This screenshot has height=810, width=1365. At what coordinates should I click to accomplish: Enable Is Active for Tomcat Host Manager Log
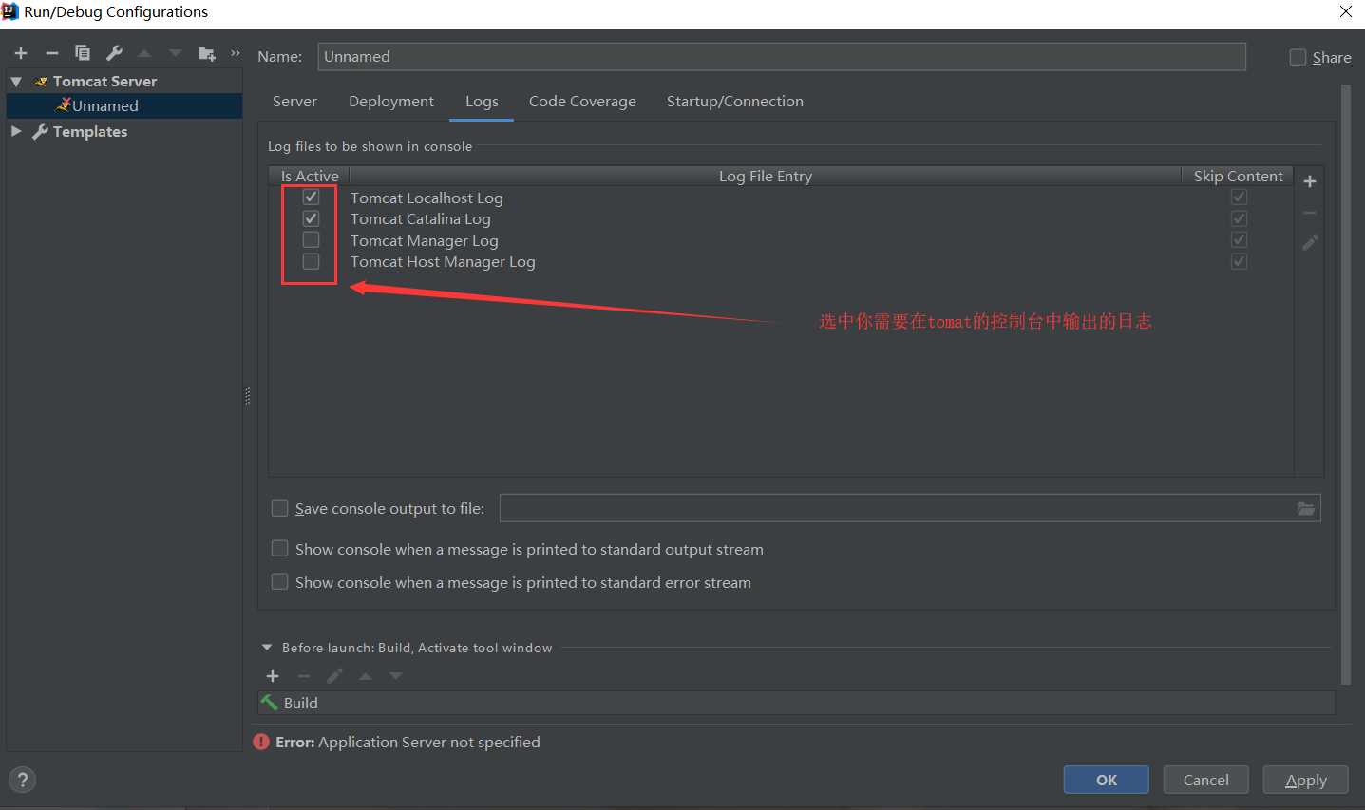[311, 261]
